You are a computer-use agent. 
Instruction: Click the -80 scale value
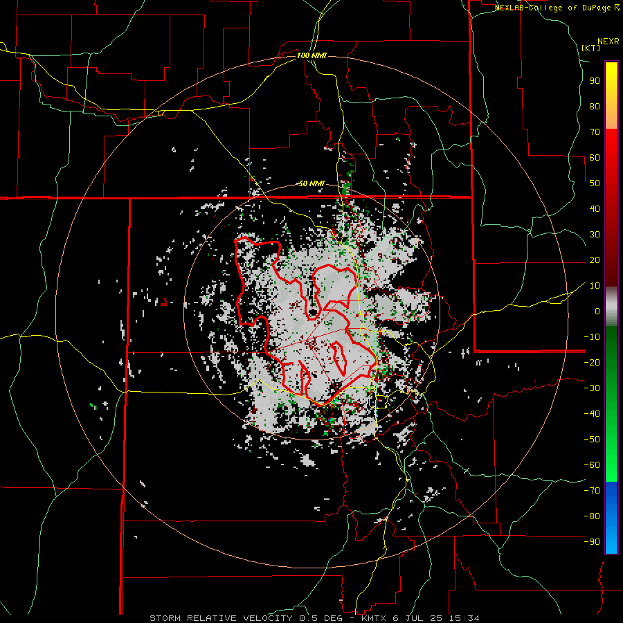(592, 516)
